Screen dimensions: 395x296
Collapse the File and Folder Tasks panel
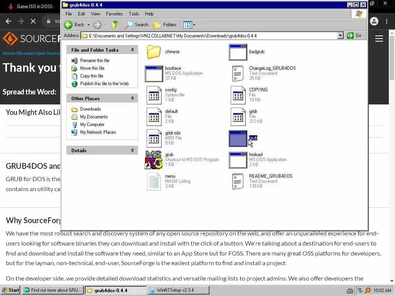[x=133, y=50]
